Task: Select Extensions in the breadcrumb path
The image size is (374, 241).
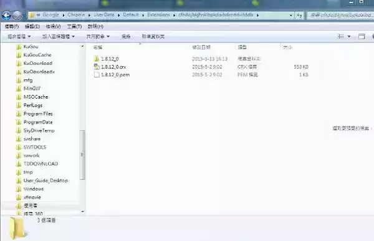Action: click(158, 15)
